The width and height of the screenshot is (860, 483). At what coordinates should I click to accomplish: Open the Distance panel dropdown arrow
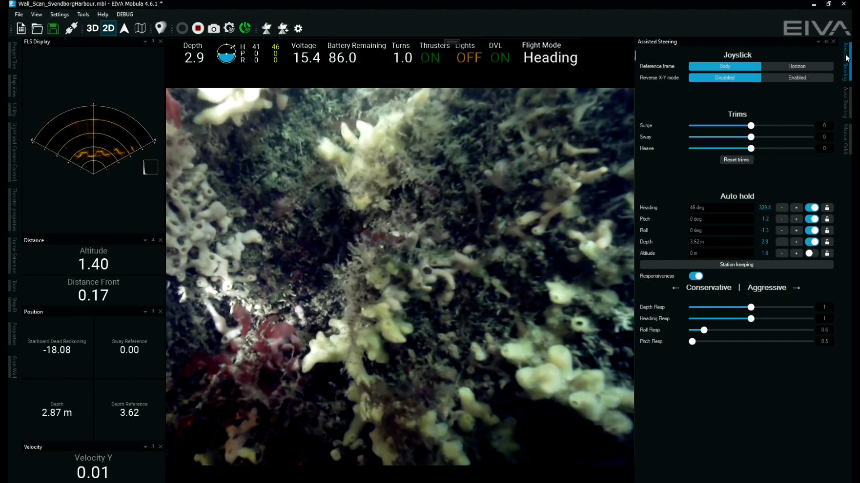pos(145,240)
